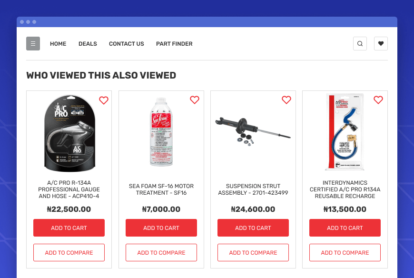
Task: Add Sea Foam SF-16 to cart
Action: pyautogui.click(x=161, y=228)
